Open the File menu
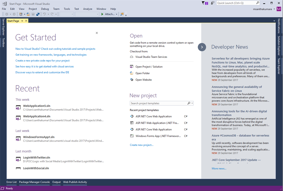The image size is (283, 191). coord(4,9)
